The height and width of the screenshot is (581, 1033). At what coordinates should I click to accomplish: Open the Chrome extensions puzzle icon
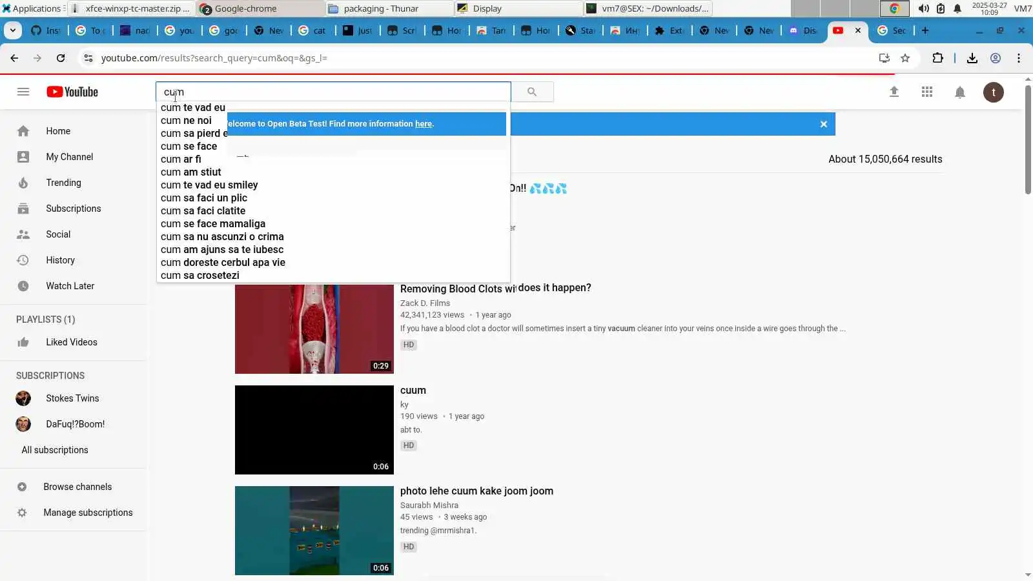click(x=938, y=58)
